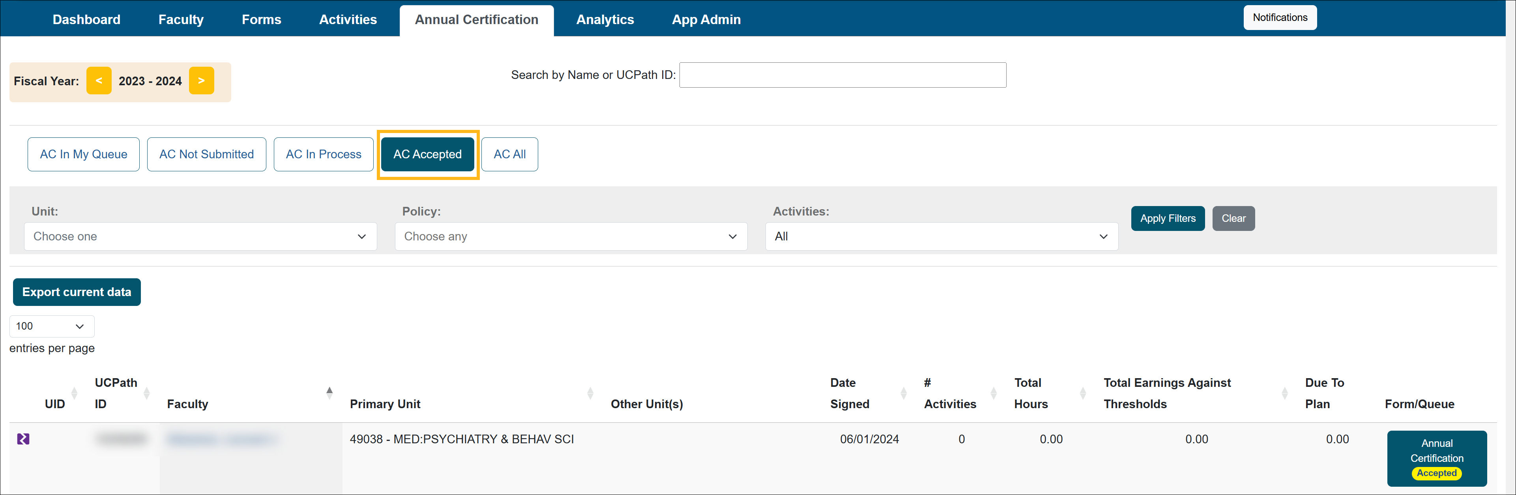
Task: Sort by Primary Unit column arrows
Action: coord(590,393)
